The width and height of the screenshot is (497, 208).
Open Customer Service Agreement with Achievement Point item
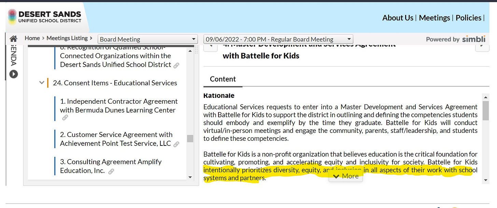116,139
